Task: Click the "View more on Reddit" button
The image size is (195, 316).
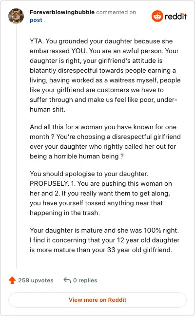Action: [97, 300]
